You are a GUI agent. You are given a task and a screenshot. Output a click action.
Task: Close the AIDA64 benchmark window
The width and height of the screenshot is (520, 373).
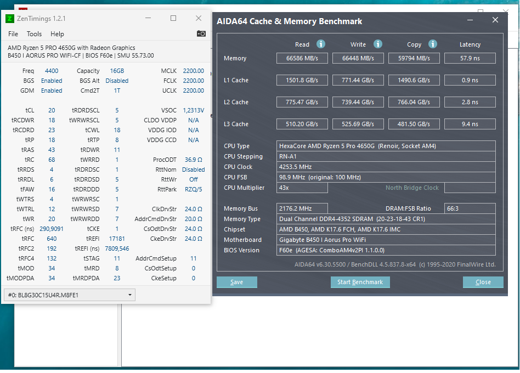pyautogui.click(x=495, y=20)
